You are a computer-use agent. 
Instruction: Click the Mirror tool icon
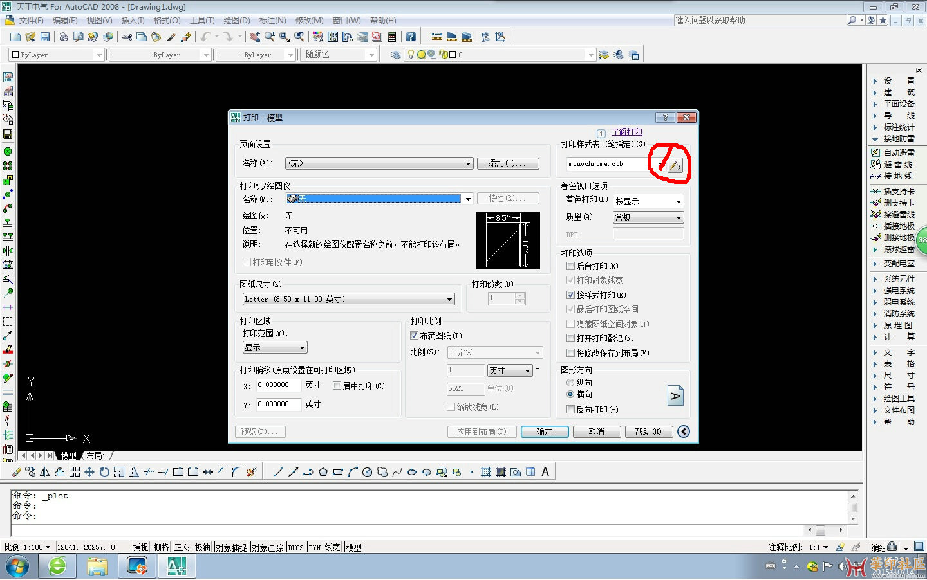tap(45, 472)
